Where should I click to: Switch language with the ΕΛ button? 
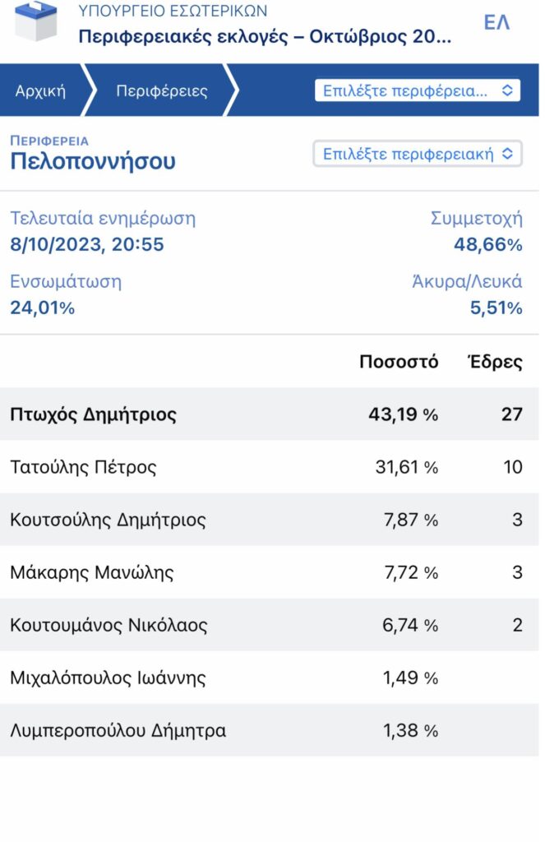pyautogui.click(x=497, y=22)
